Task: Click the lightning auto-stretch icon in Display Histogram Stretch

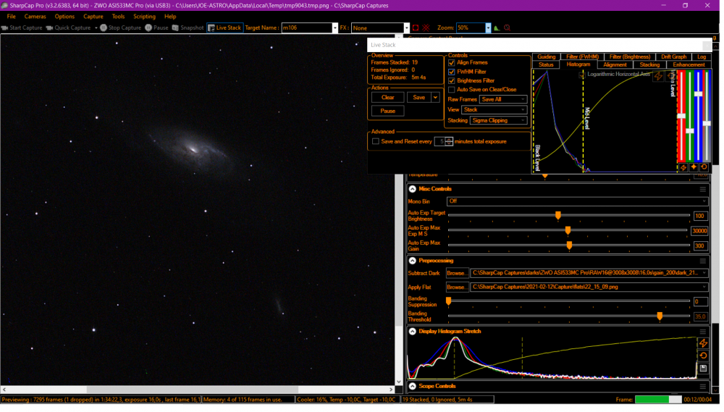Action: [x=703, y=343]
